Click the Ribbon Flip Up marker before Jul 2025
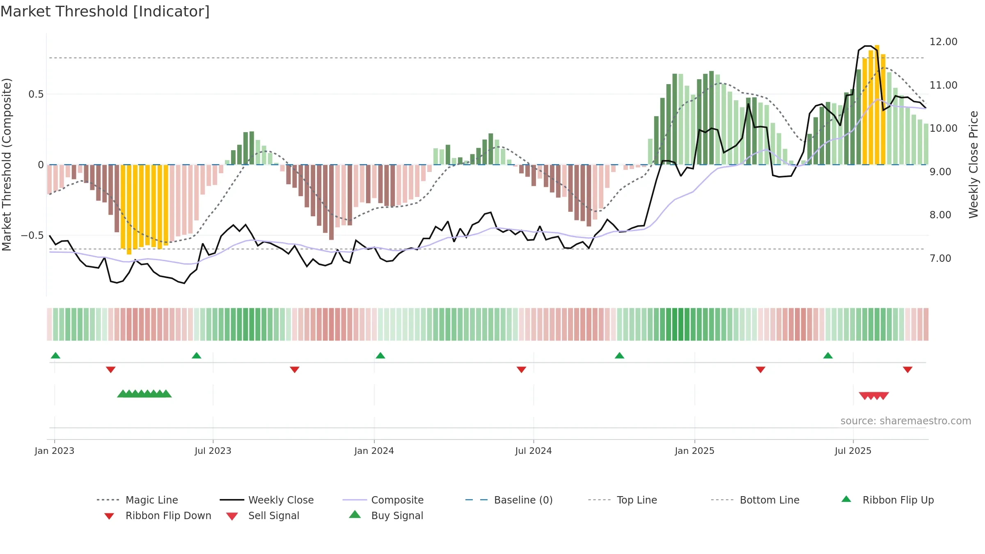This screenshot has height=554, width=985. [x=828, y=355]
